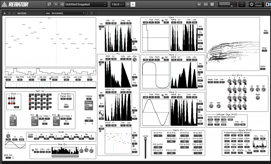Select Add in the Mode list
Screen dimensions: 271x164
pyautogui.click(x=13, y=118)
